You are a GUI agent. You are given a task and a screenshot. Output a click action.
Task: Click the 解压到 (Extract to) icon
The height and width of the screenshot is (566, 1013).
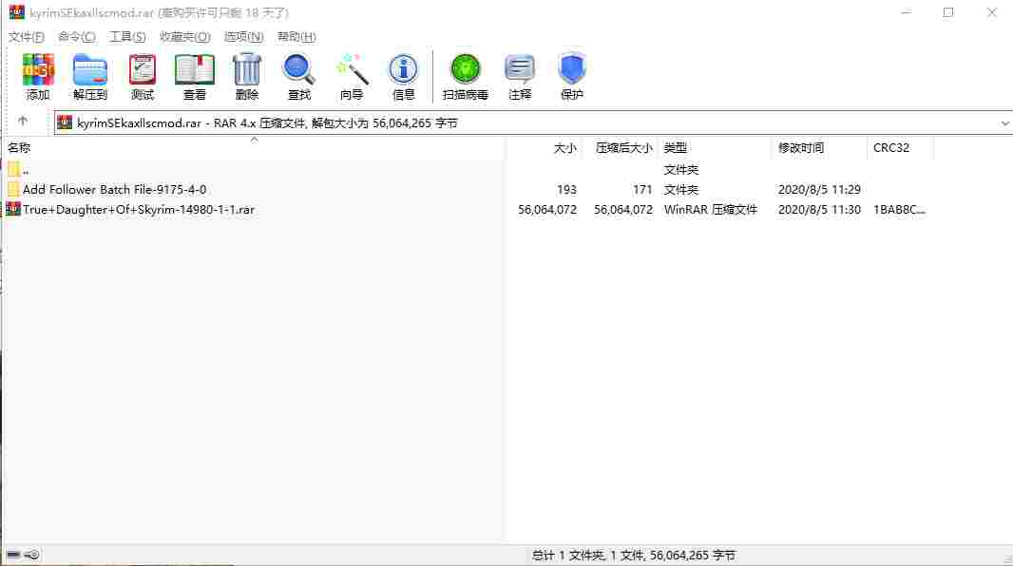click(x=89, y=76)
